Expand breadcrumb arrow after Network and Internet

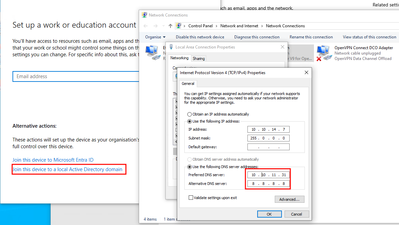tap(263, 26)
